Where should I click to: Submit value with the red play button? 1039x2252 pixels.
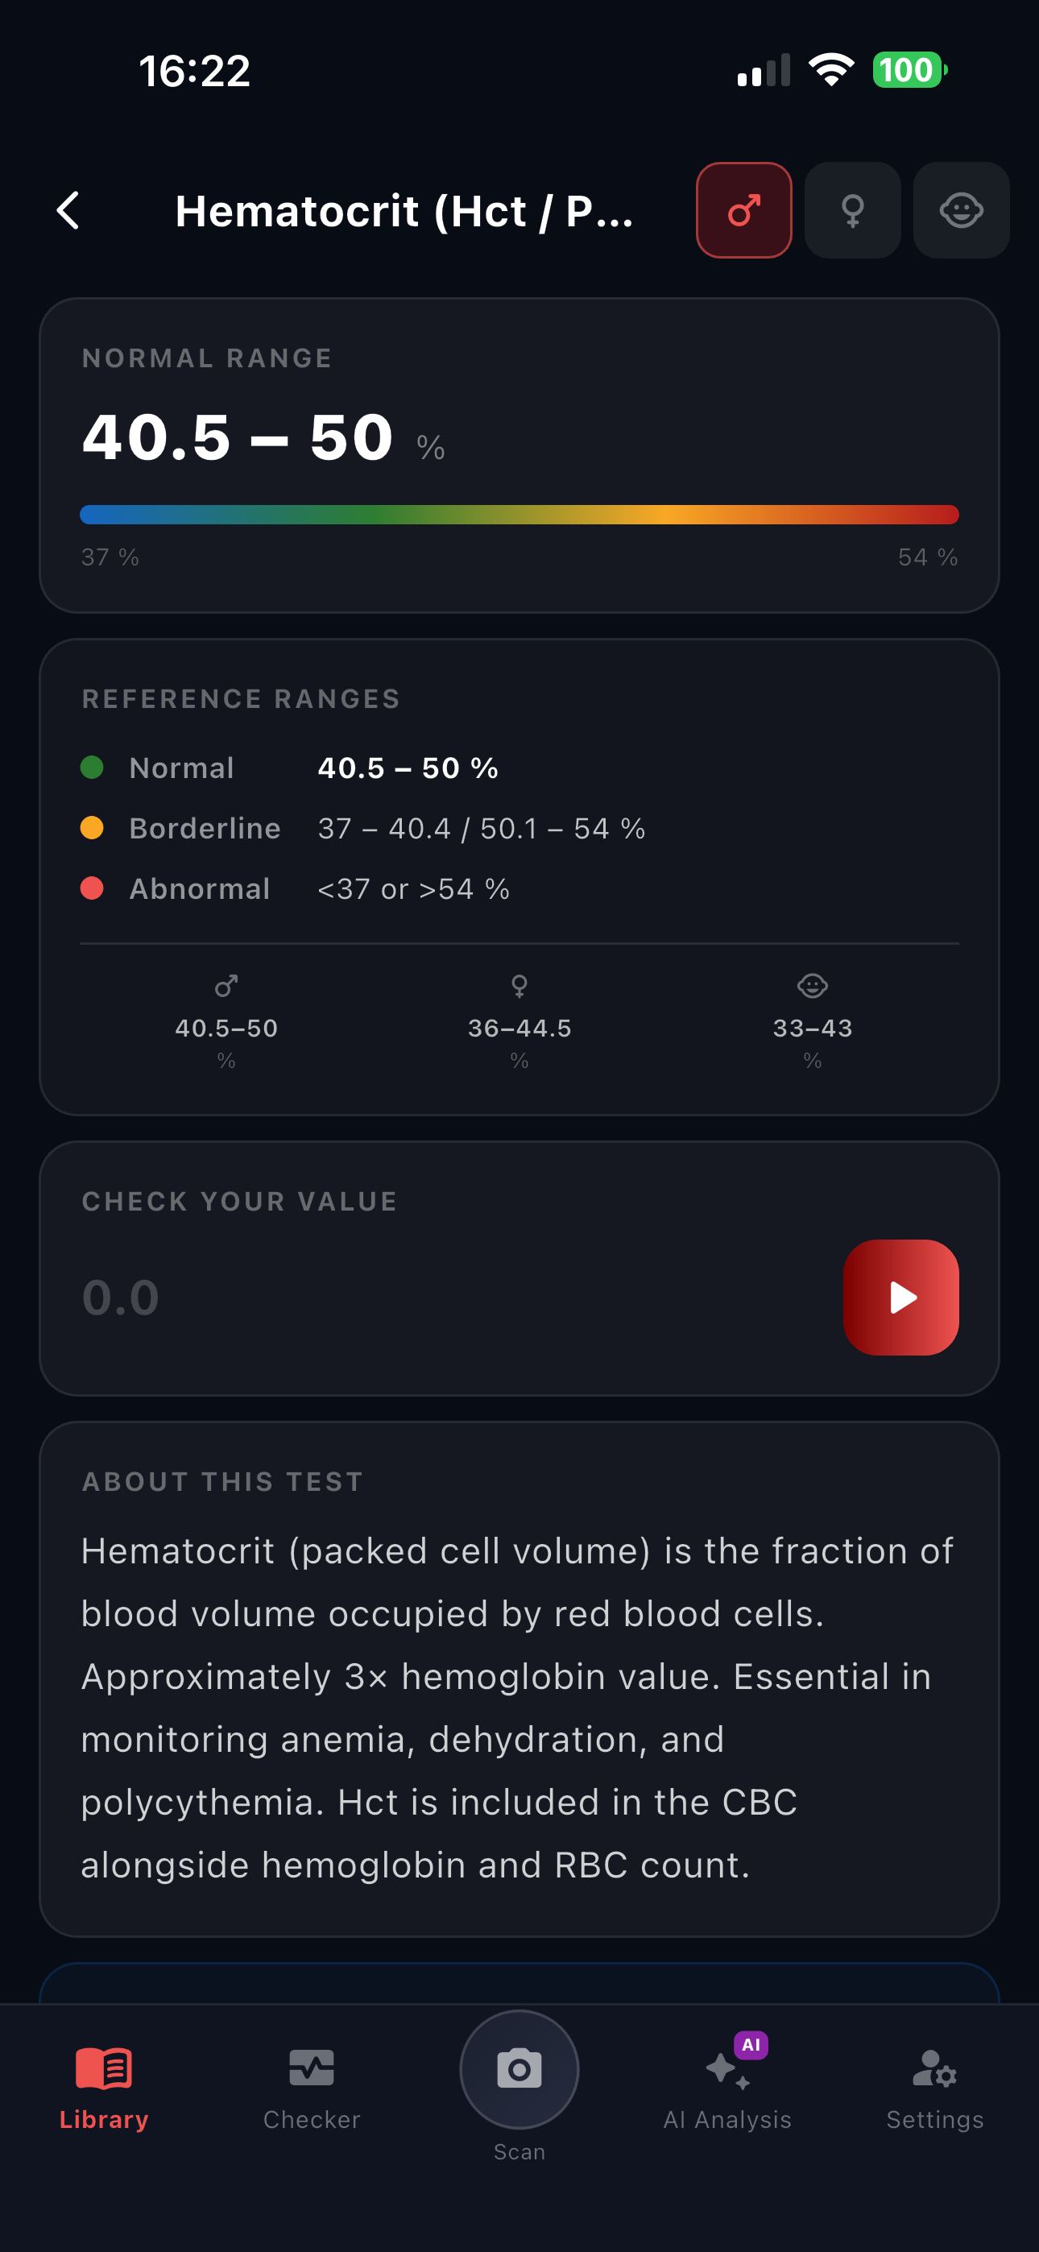click(900, 1298)
